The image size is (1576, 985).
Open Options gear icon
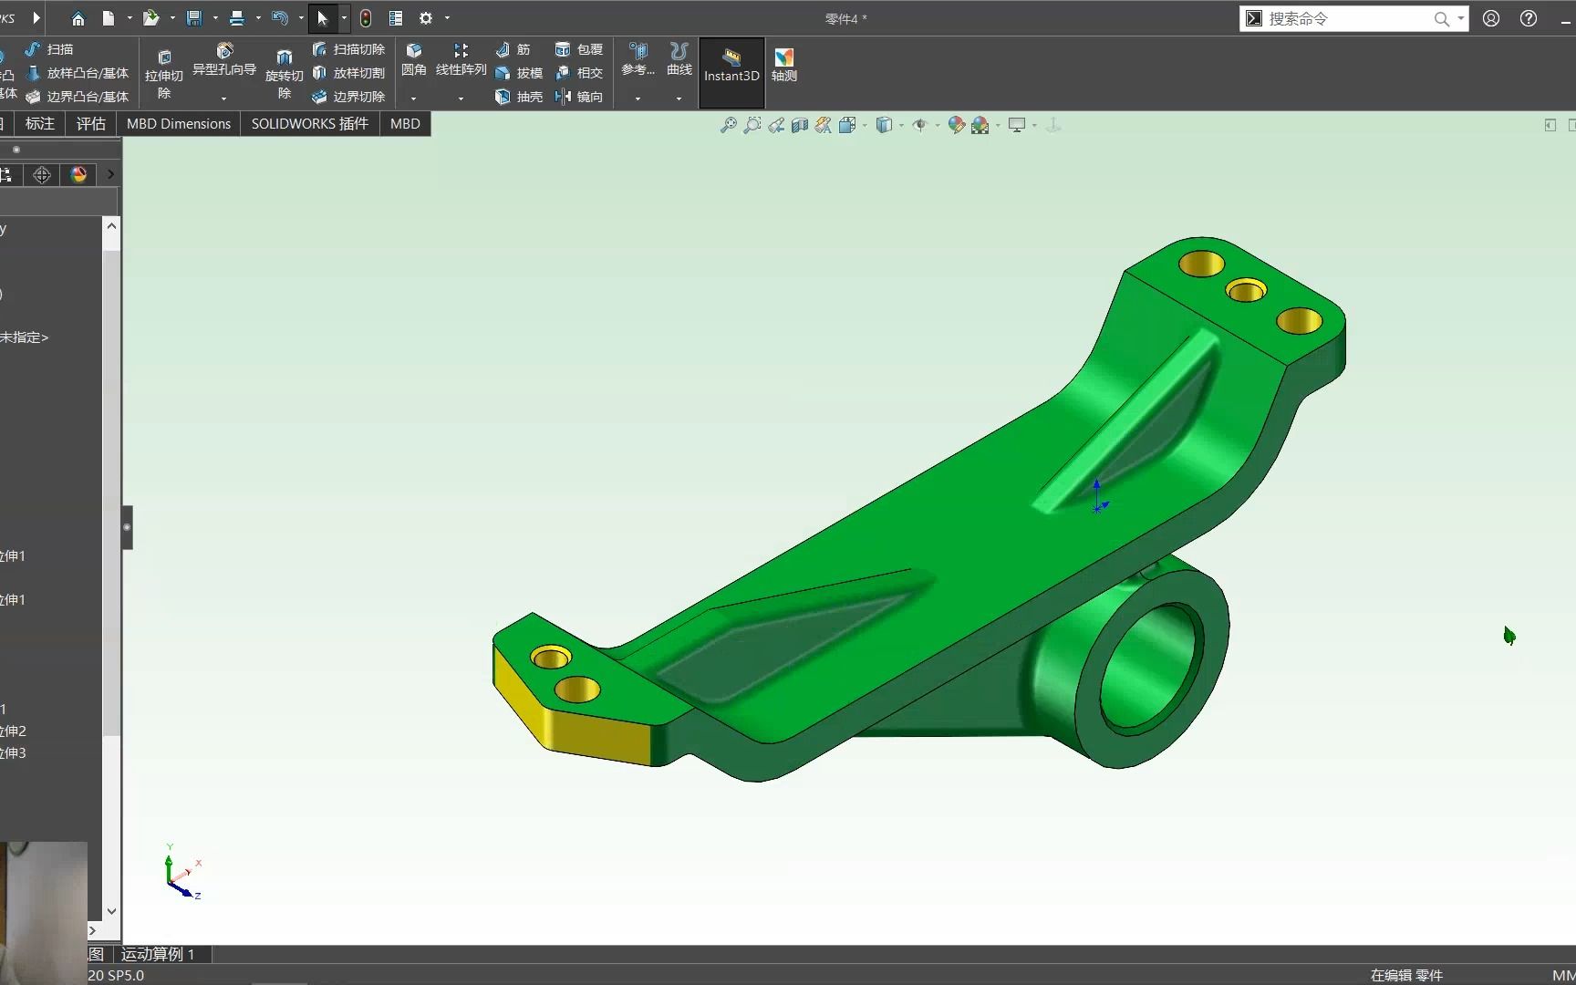click(x=426, y=18)
